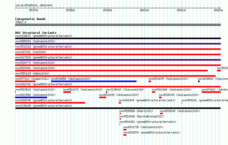228x145 pixels.
Task: Click the nsv6516279 Sedlazeck2020 label
Action: (x=83, y=90)
